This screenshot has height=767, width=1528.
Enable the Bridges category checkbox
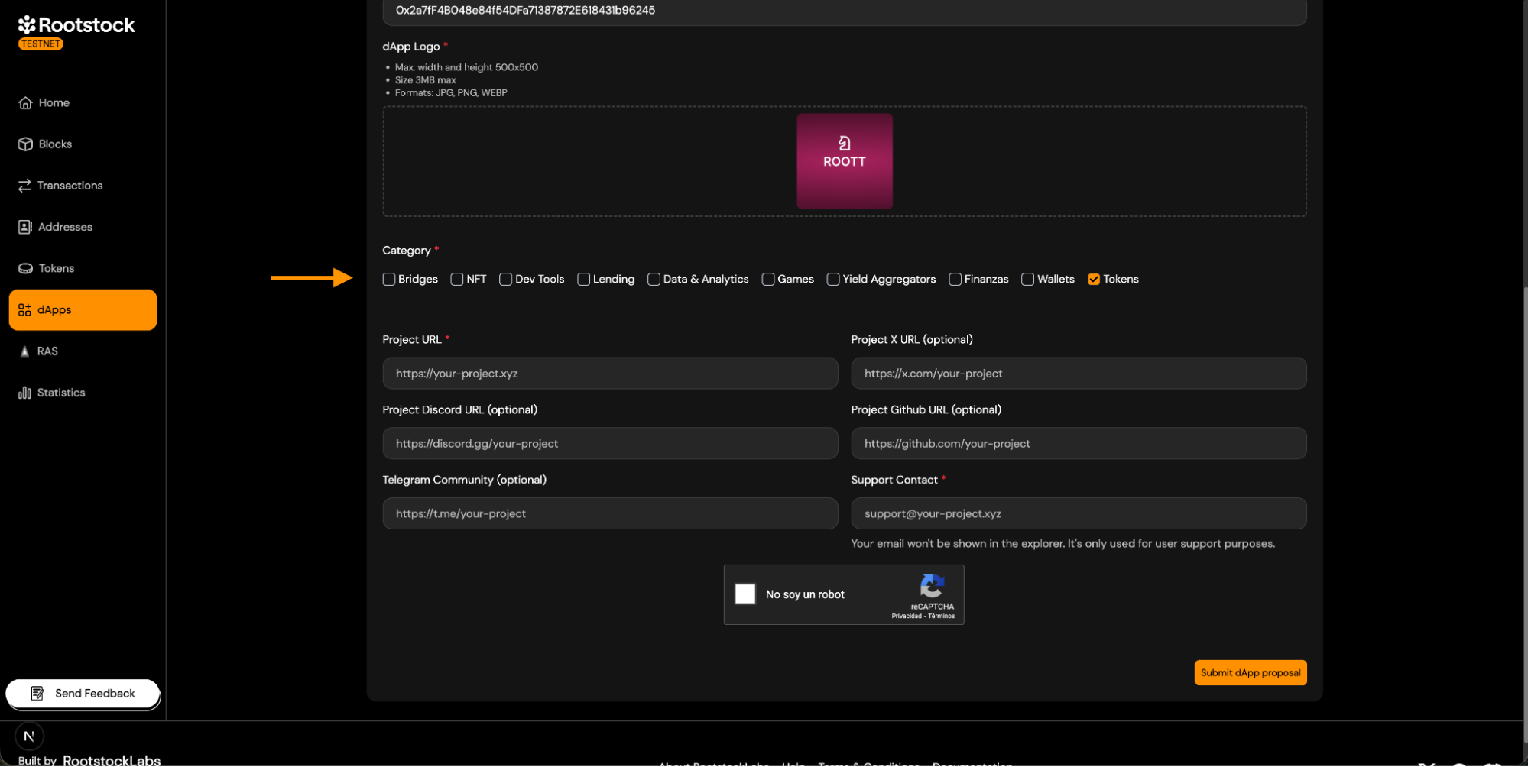389,280
